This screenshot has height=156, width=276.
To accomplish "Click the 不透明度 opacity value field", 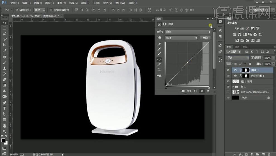I will 267,58.
